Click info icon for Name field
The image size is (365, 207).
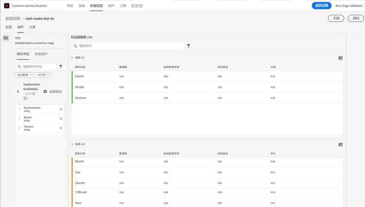pos(61,119)
